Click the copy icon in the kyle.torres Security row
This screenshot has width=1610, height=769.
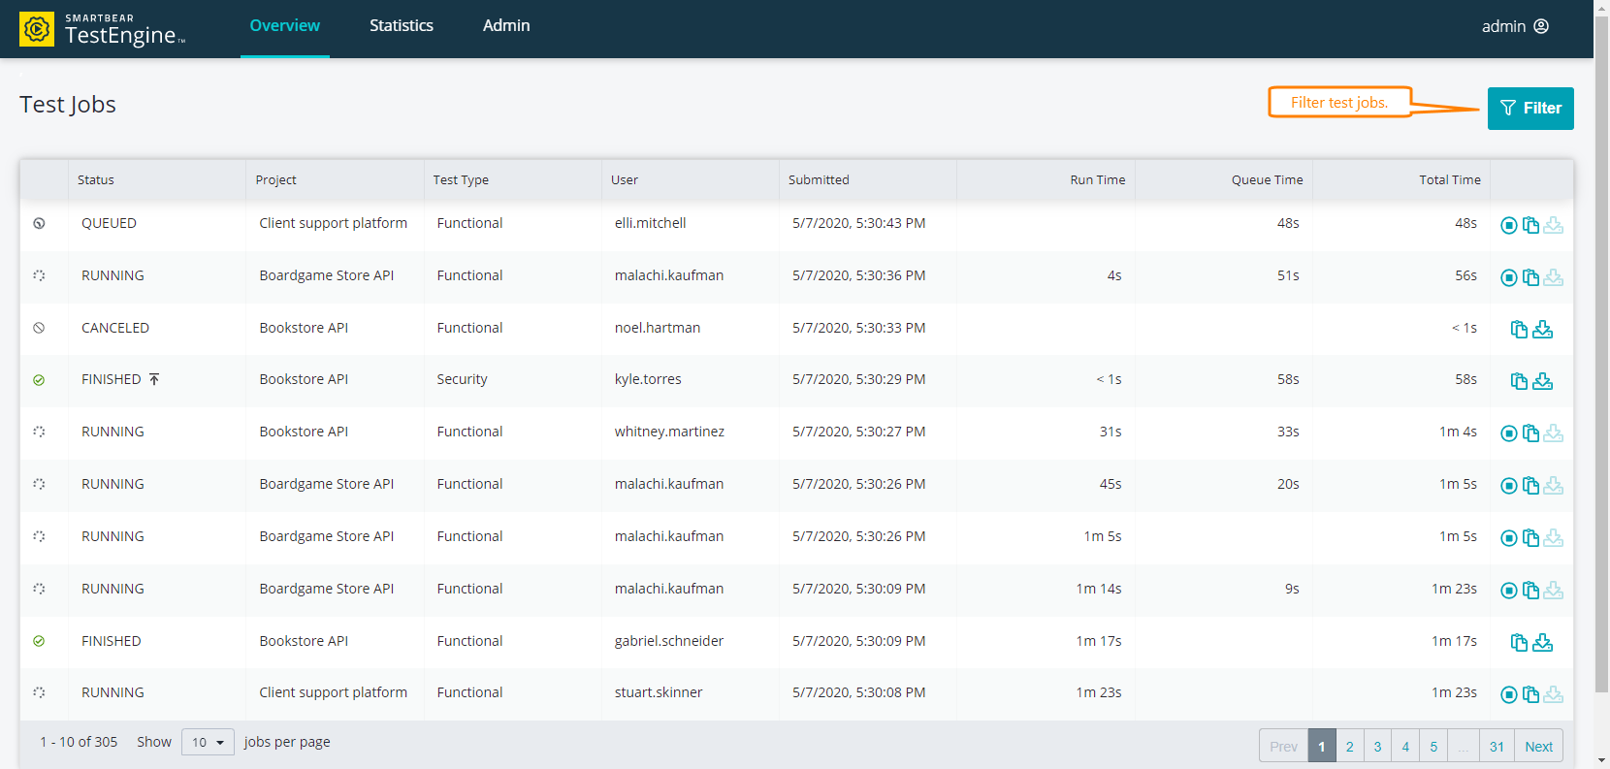point(1519,381)
